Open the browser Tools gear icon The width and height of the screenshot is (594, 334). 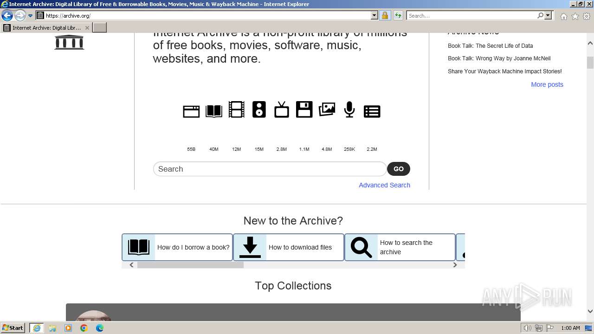click(587, 16)
